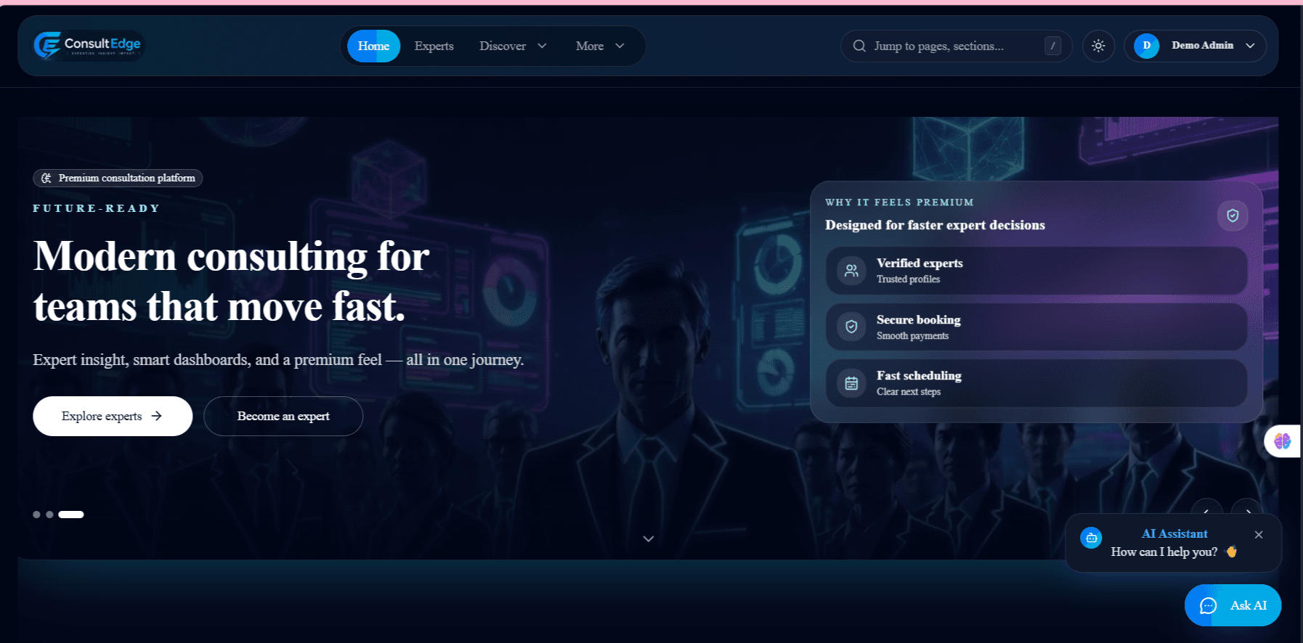Click the Premium consultation platform badge
The width and height of the screenshot is (1303, 643).
coord(118,178)
